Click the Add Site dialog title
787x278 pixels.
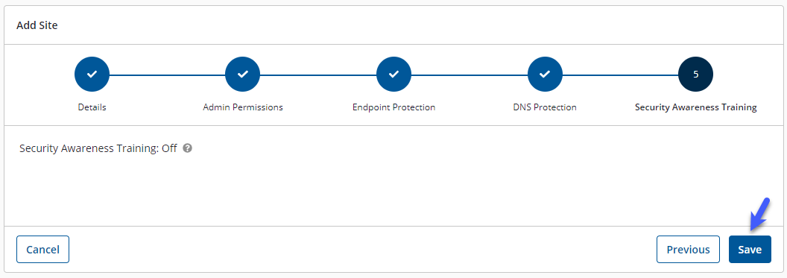37,25
